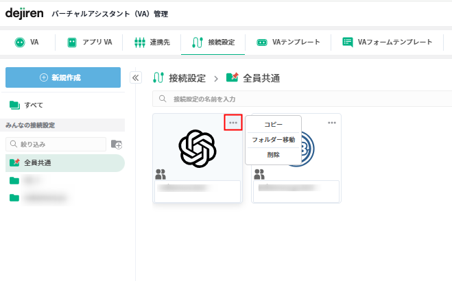The width and height of the screenshot is (452, 281).
Task: Collapse the sidebar with double chevron
Action: tap(136, 77)
